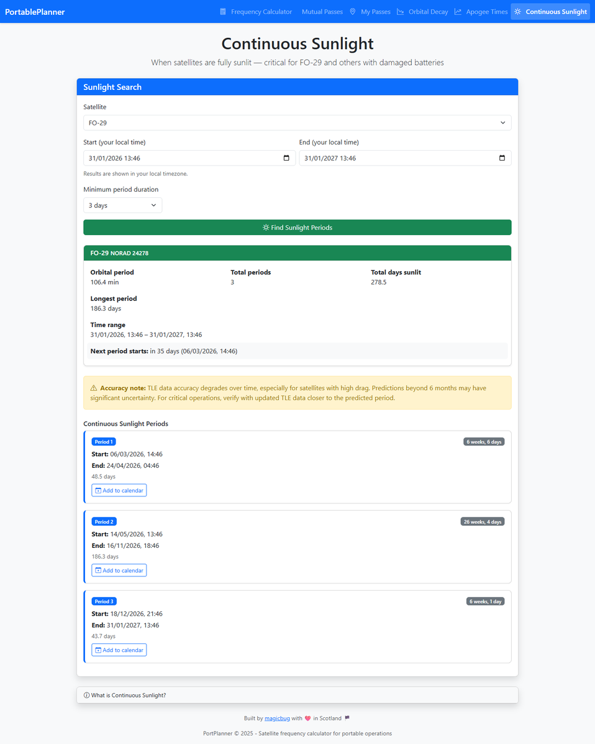Add Period 2 to calendar
The width and height of the screenshot is (595, 744).
[x=119, y=570]
